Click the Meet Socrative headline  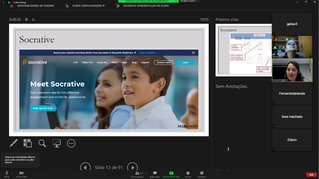click(x=57, y=84)
